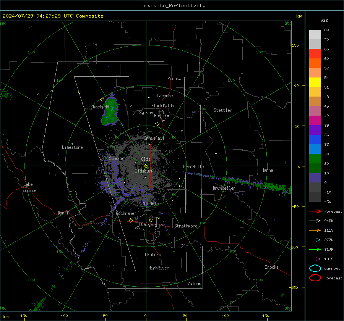Click the Blackfalds label
This screenshot has width=344, height=321.
click(x=162, y=106)
